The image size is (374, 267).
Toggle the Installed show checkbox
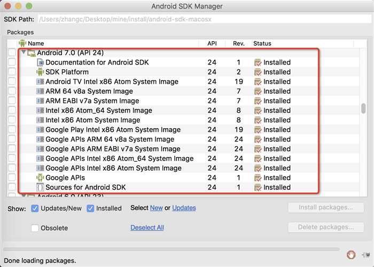click(x=90, y=208)
